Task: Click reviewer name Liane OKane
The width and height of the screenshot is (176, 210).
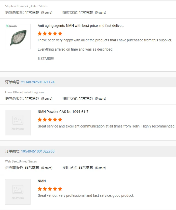Action: [x=13, y=92]
